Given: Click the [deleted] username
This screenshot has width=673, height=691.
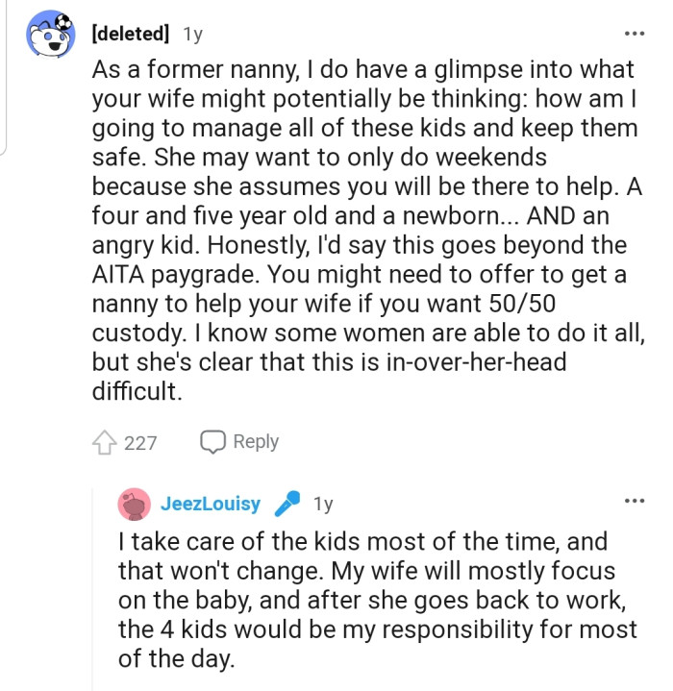Looking at the screenshot, I should pyautogui.click(x=130, y=34).
